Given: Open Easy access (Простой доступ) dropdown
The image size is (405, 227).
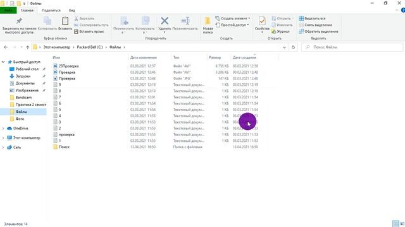Looking at the screenshot, I should coord(232,25).
